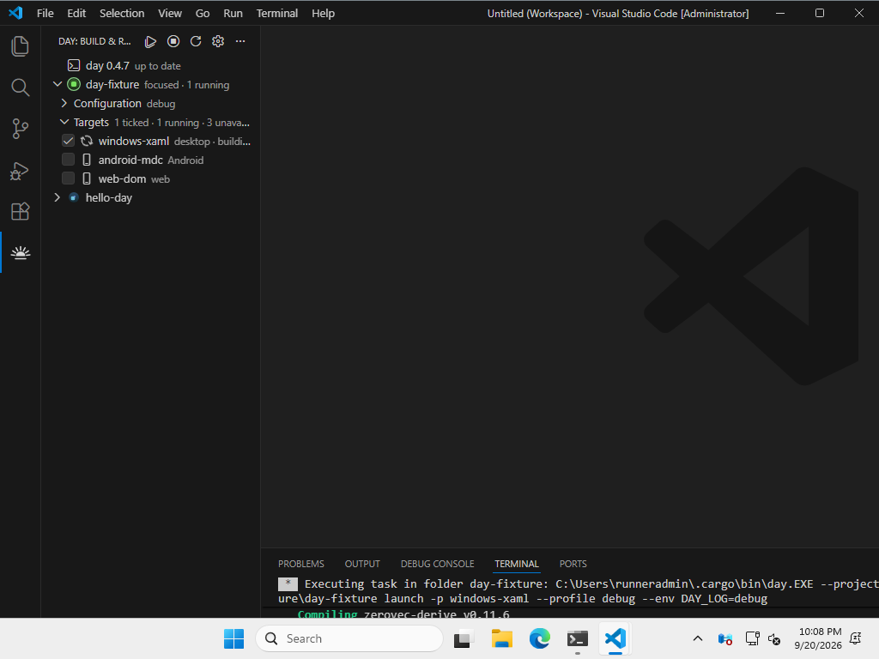Image resolution: width=879 pixels, height=659 pixels.
Task: Open the Source Control view
Action: coord(21,129)
